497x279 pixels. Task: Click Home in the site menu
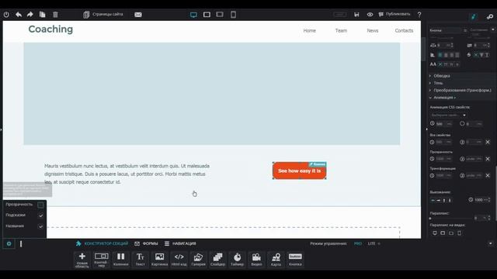[309, 31]
